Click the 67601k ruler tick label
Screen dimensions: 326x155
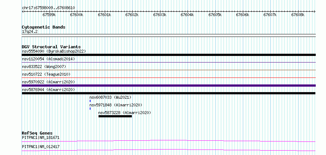104,15
